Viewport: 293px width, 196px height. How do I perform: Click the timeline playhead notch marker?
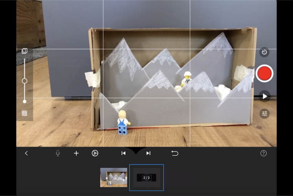(136, 150)
